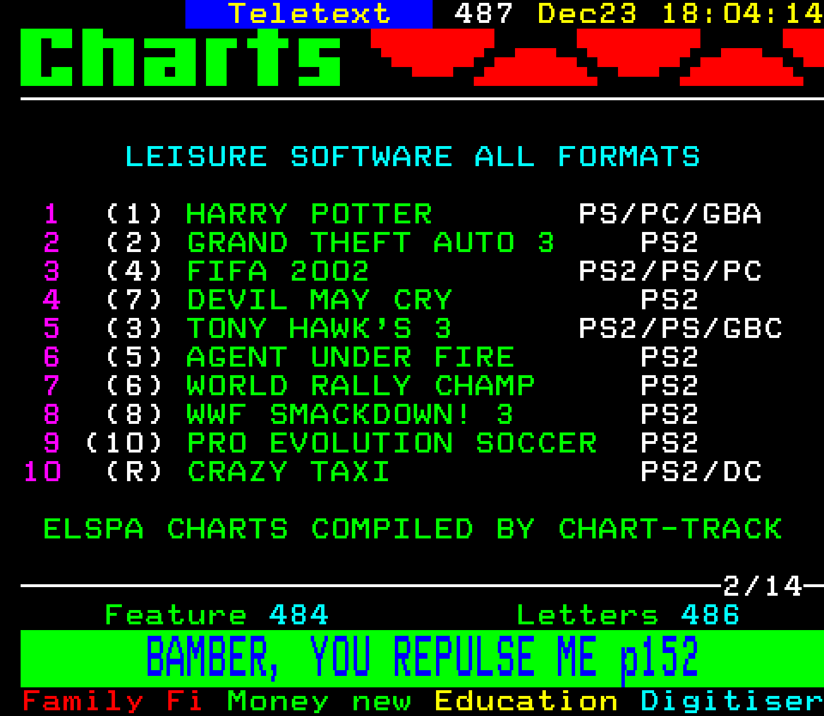Select the green Money new fastext link
The width and height of the screenshot is (824, 716).
319,701
